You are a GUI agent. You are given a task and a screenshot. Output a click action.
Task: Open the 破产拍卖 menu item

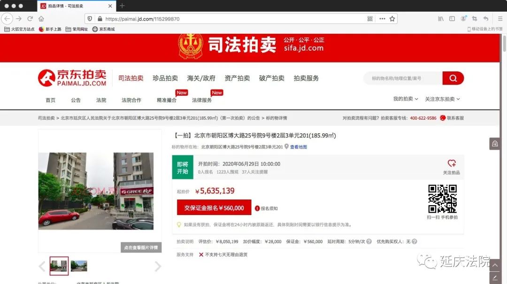click(272, 78)
